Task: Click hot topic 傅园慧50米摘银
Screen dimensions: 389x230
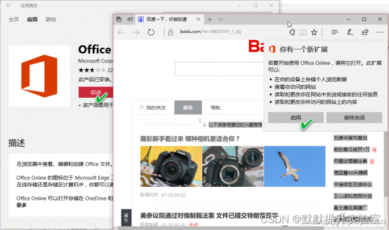Action: [x=350, y=173]
